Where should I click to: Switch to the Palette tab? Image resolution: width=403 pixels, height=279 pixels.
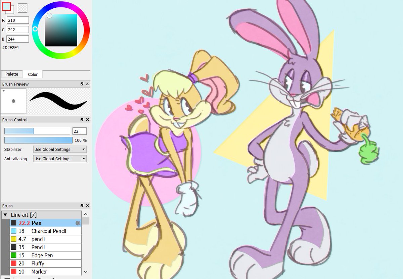12,74
